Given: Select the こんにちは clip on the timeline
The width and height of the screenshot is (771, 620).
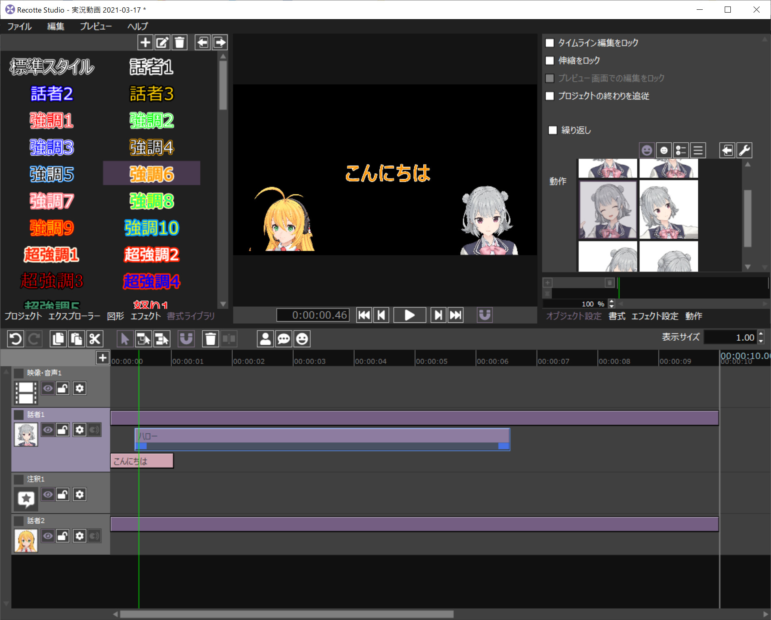Looking at the screenshot, I should [142, 461].
